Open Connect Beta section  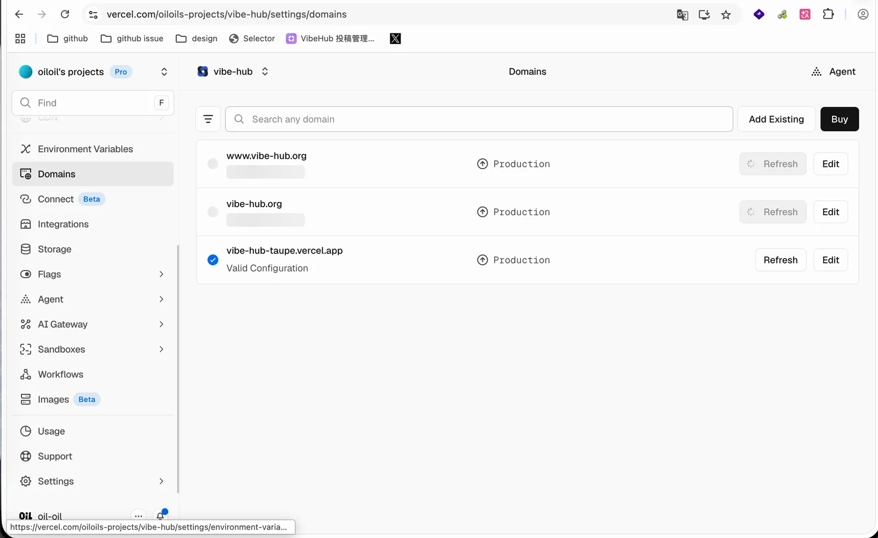(x=93, y=199)
